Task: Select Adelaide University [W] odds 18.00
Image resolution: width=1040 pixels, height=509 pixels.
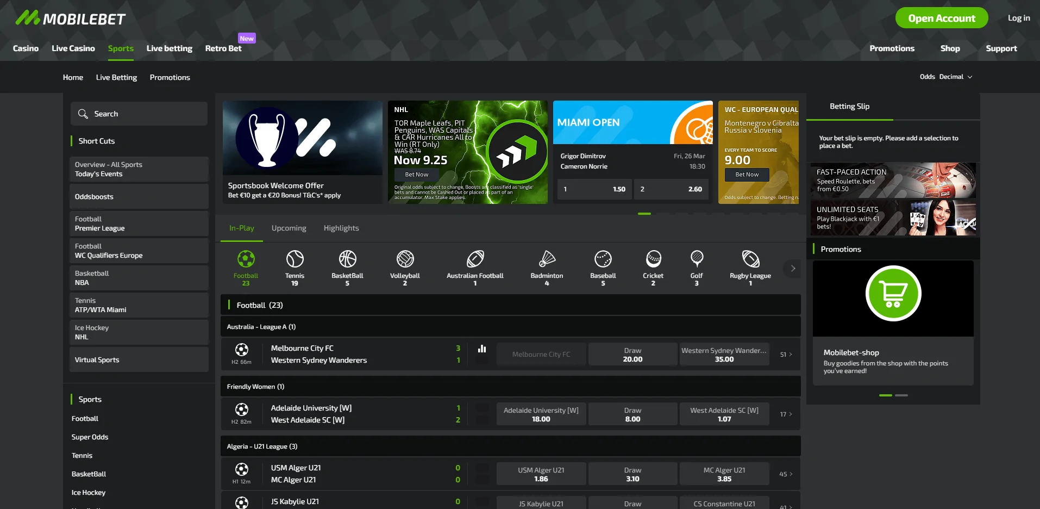Action: (541, 414)
